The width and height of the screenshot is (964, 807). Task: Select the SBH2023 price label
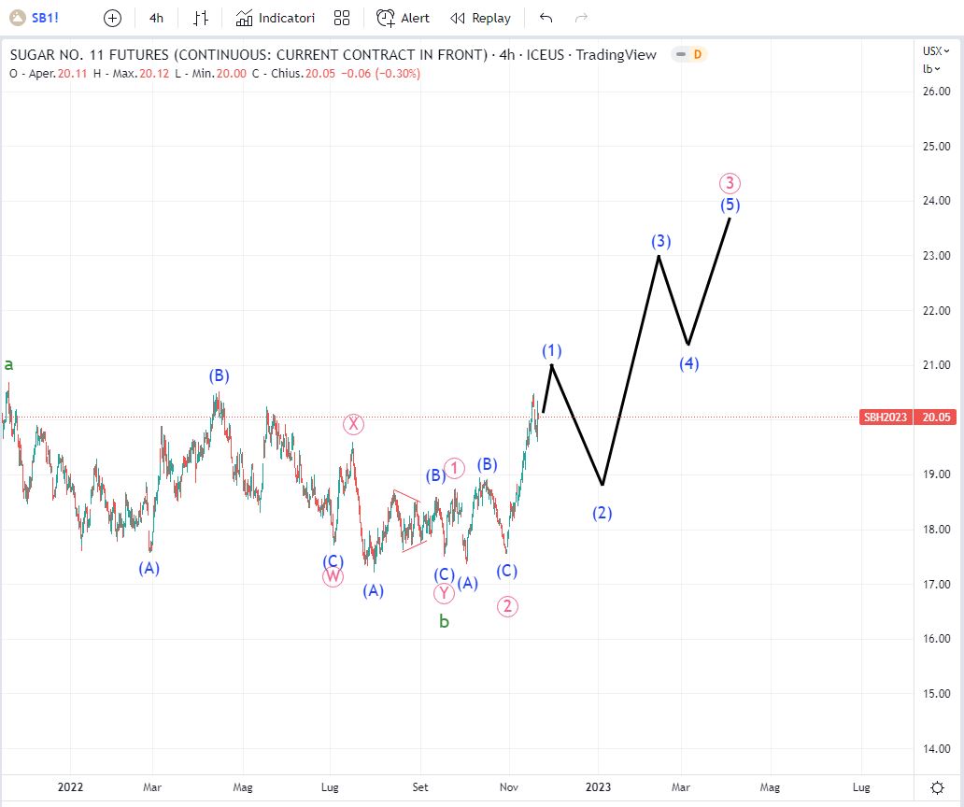[886, 418]
